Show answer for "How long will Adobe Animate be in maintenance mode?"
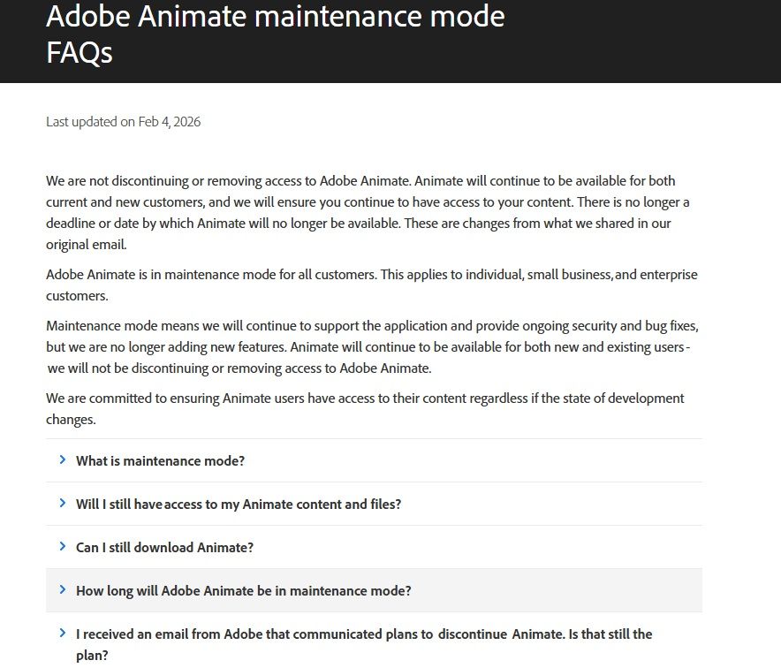Image resolution: width=781 pixels, height=668 pixels. pos(243,590)
